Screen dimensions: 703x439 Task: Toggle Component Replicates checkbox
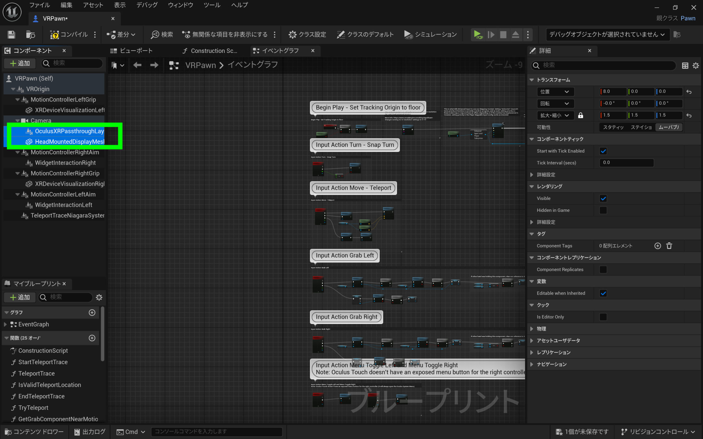click(x=603, y=269)
